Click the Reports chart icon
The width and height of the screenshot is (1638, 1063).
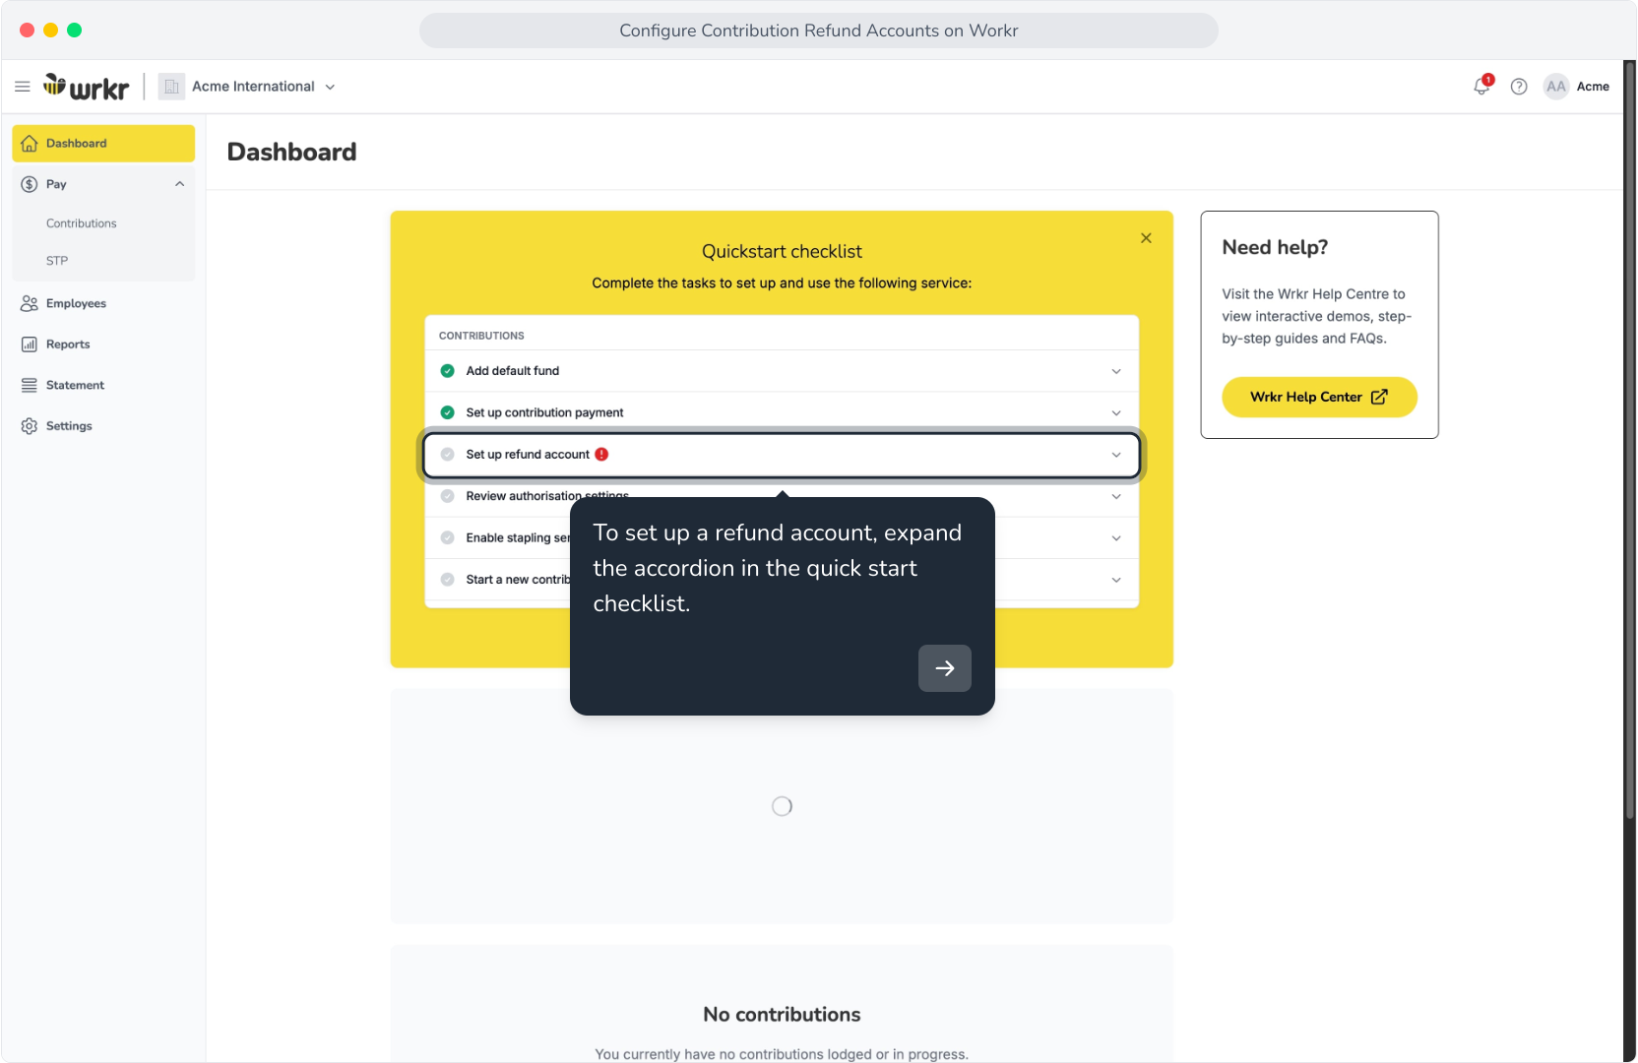pos(30,344)
